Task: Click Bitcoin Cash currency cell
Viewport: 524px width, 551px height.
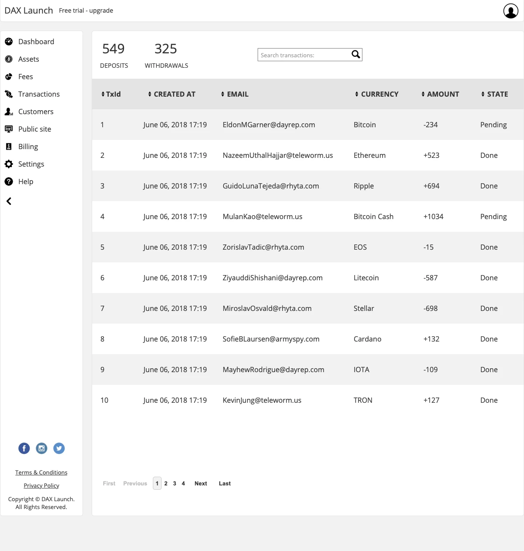Action: point(373,216)
